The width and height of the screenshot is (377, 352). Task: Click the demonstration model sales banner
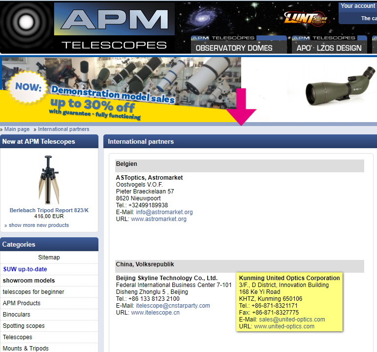coord(121,90)
